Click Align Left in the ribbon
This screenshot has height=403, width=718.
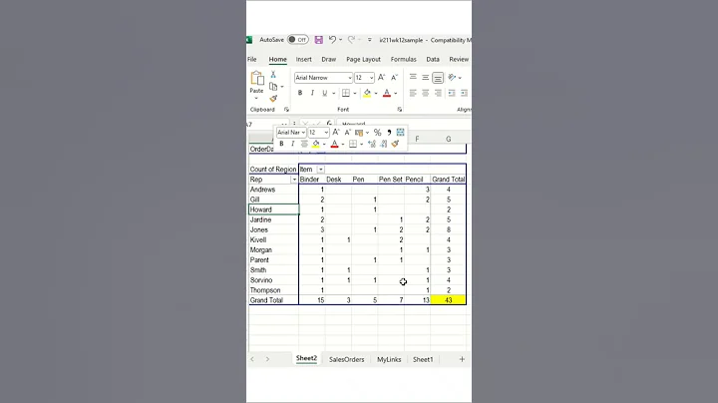[413, 93]
